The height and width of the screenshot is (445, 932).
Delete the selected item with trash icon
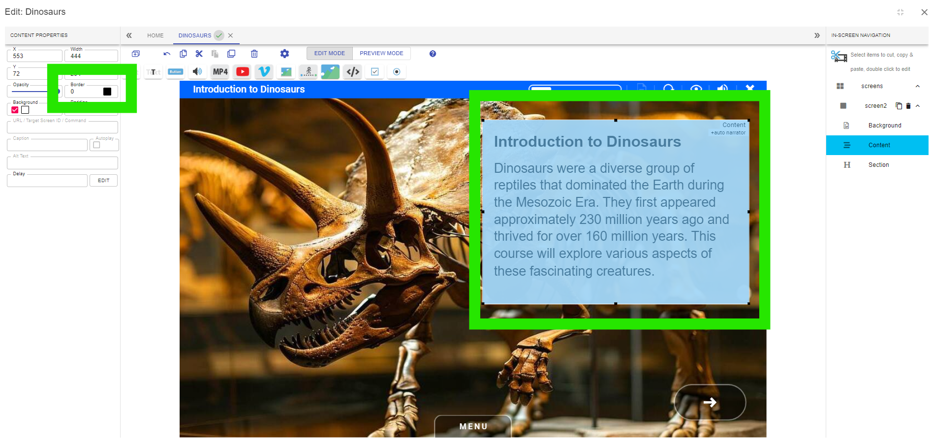coord(254,54)
